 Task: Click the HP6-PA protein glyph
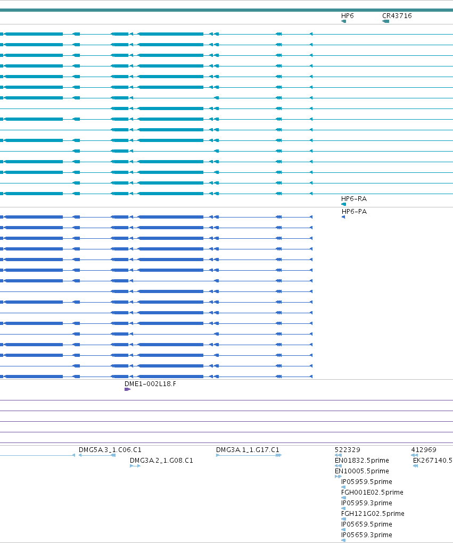point(343,217)
